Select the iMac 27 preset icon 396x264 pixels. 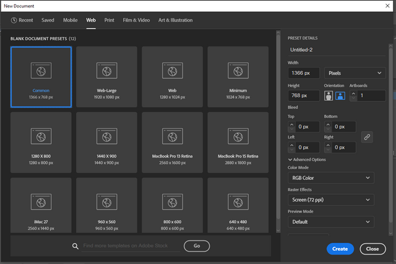[41, 201]
